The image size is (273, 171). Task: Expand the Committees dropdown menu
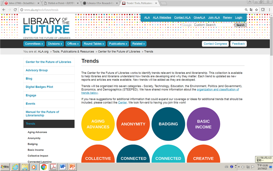tap(34, 44)
